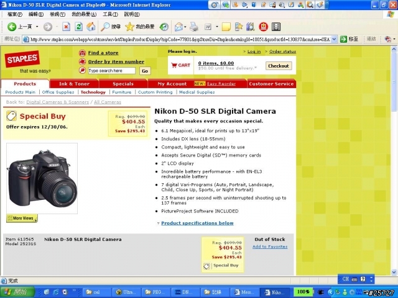Select the Products tab
398x298 pixels.
click(25, 84)
